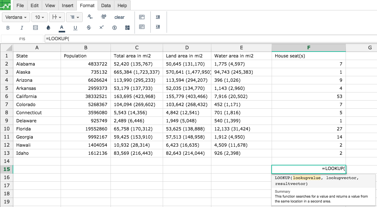Click the superscript x² icon

click(x=101, y=28)
